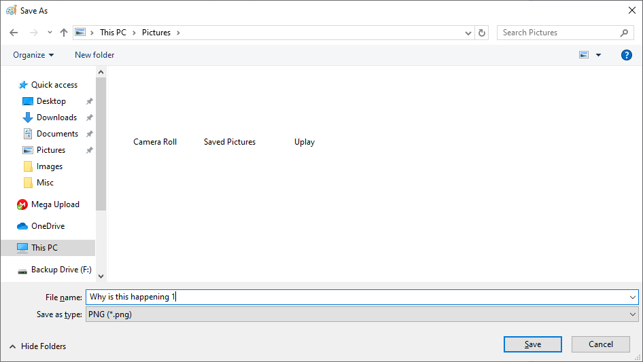Refresh the Pictures folder view
643x362 pixels.
(x=482, y=33)
